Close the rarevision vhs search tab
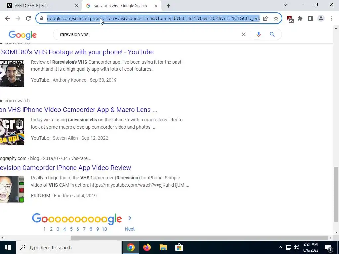339x254 pixels. click(x=156, y=6)
